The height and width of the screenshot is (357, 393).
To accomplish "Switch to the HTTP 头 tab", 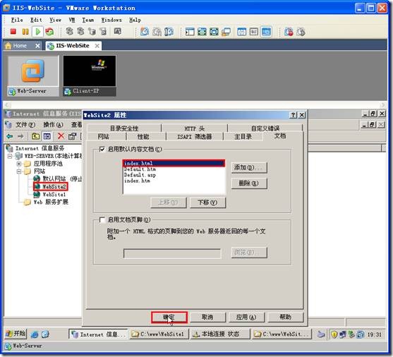I will click(195, 128).
